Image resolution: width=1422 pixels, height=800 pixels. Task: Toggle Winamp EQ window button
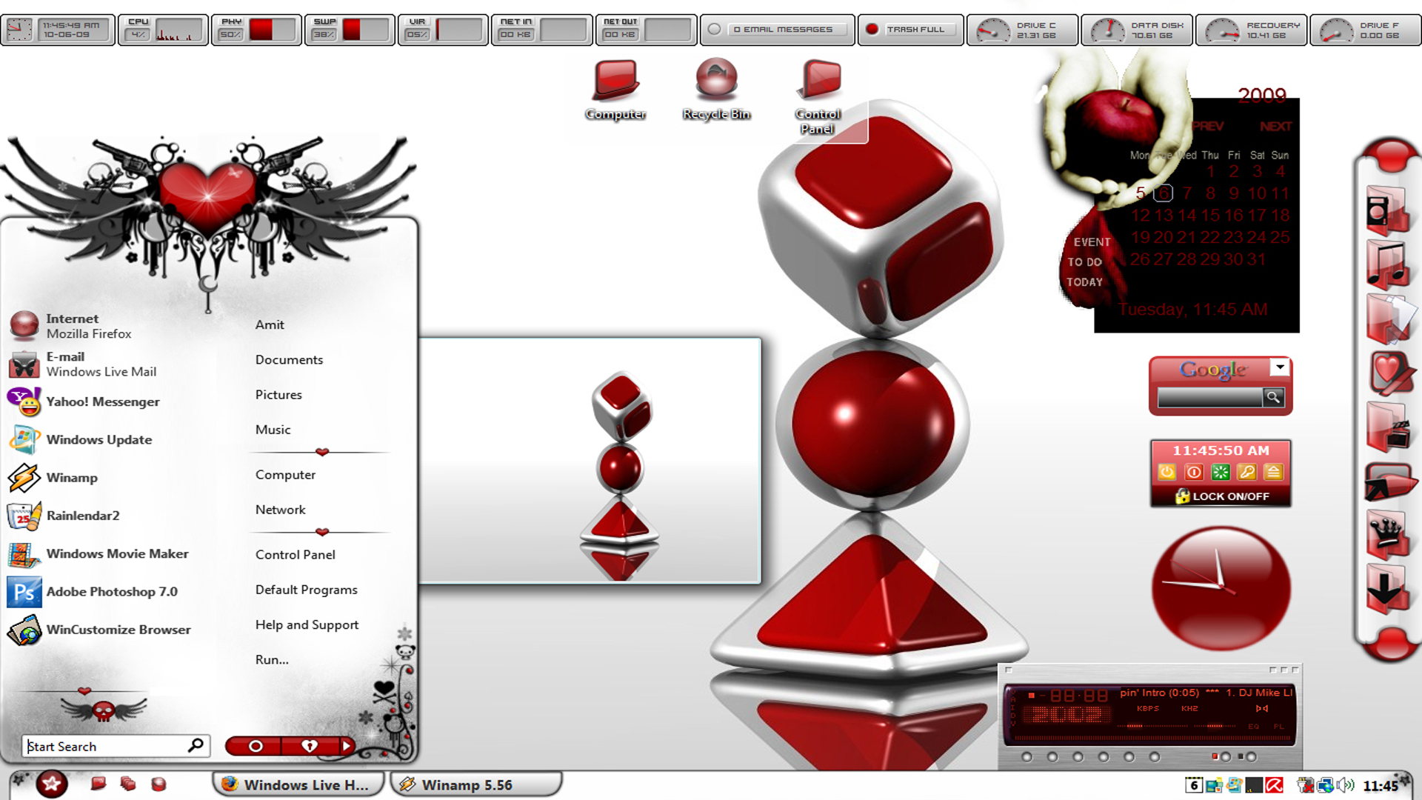click(x=1254, y=727)
